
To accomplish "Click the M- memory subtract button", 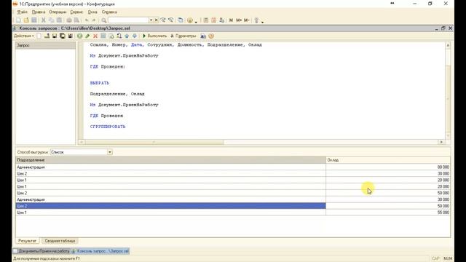I will pyautogui.click(x=246, y=20).
